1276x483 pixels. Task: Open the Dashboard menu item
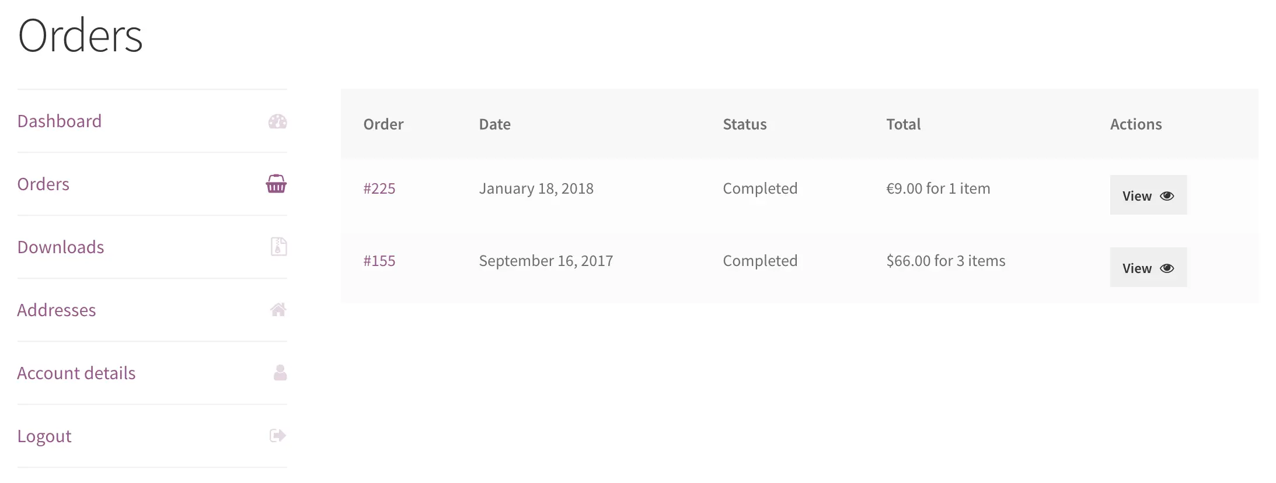(x=60, y=121)
